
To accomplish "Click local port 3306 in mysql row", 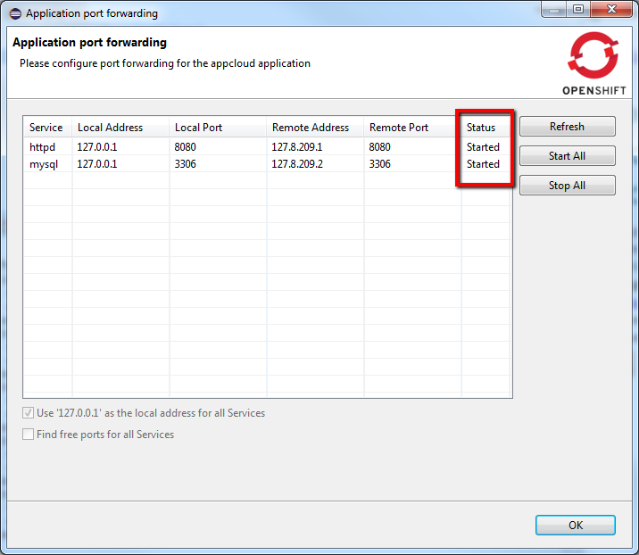I will coord(187,164).
